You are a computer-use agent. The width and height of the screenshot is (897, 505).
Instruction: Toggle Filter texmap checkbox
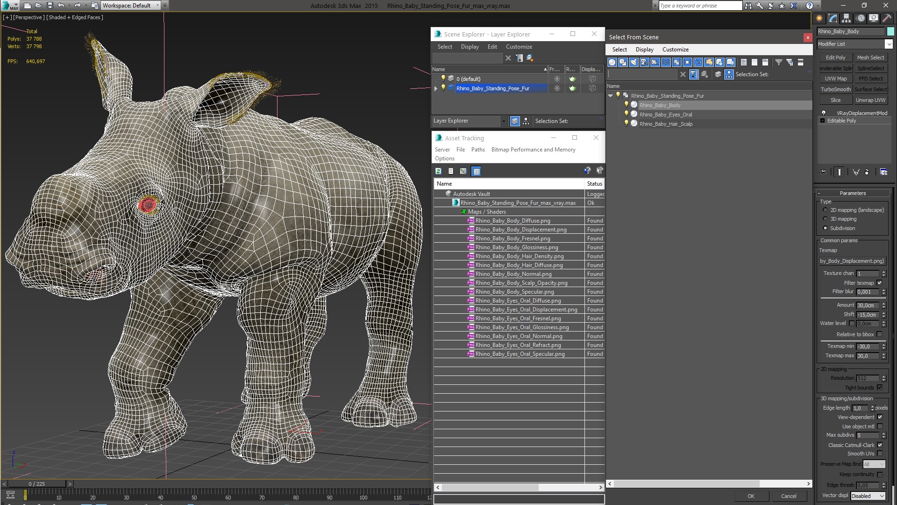pyautogui.click(x=880, y=283)
